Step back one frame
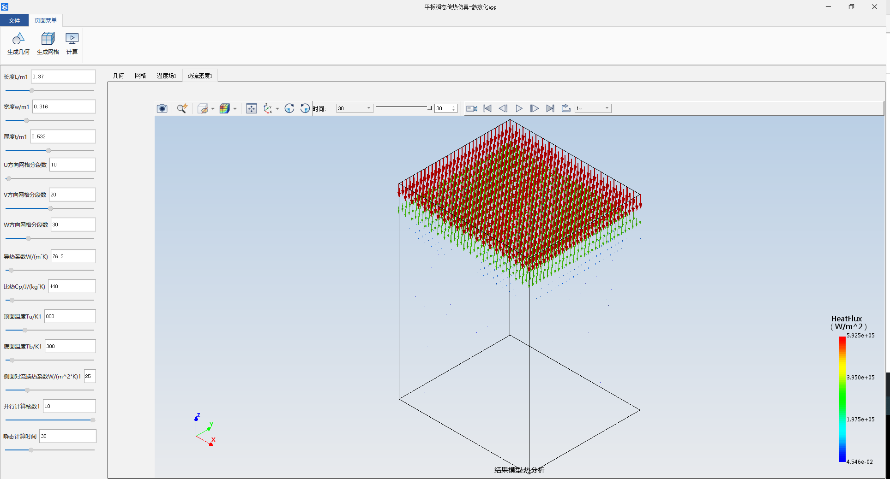This screenshot has height=479, width=890. click(x=503, y=108)
